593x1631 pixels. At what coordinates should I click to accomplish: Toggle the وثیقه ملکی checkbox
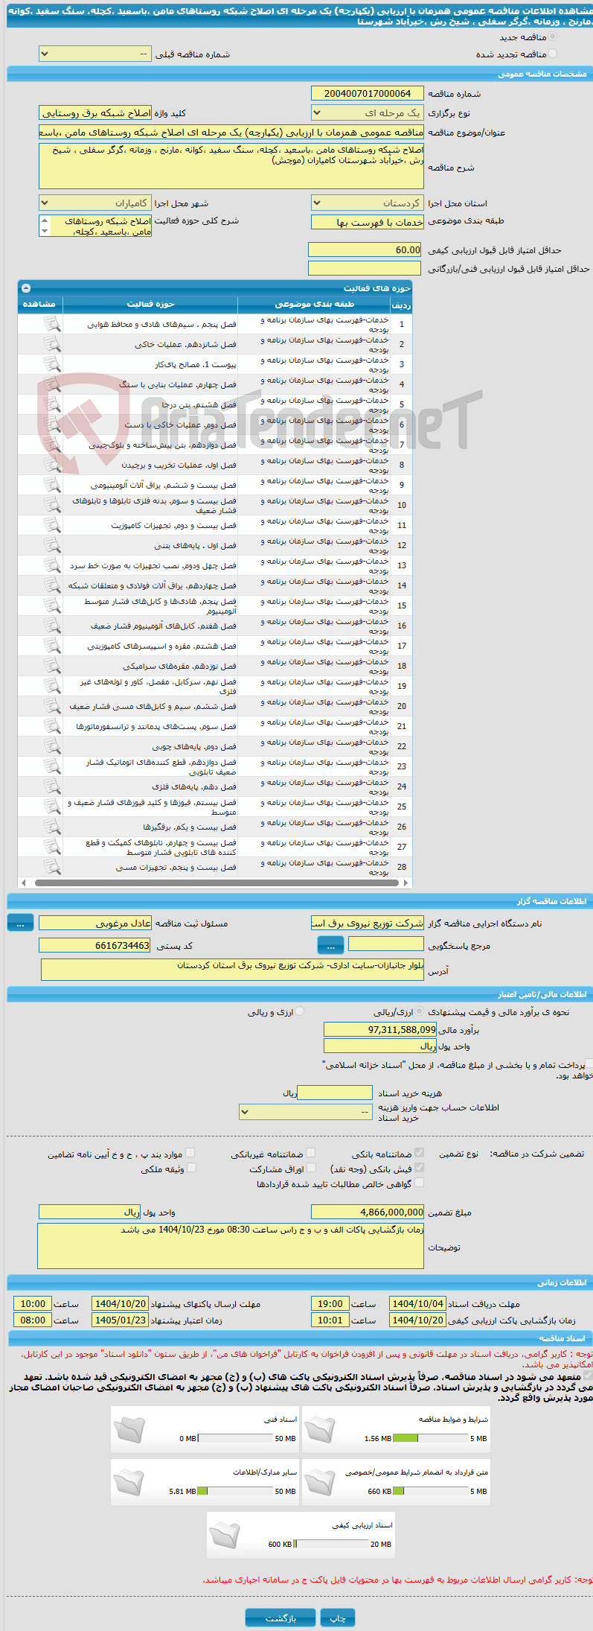pyautogui.click(x=190, y=1168)
